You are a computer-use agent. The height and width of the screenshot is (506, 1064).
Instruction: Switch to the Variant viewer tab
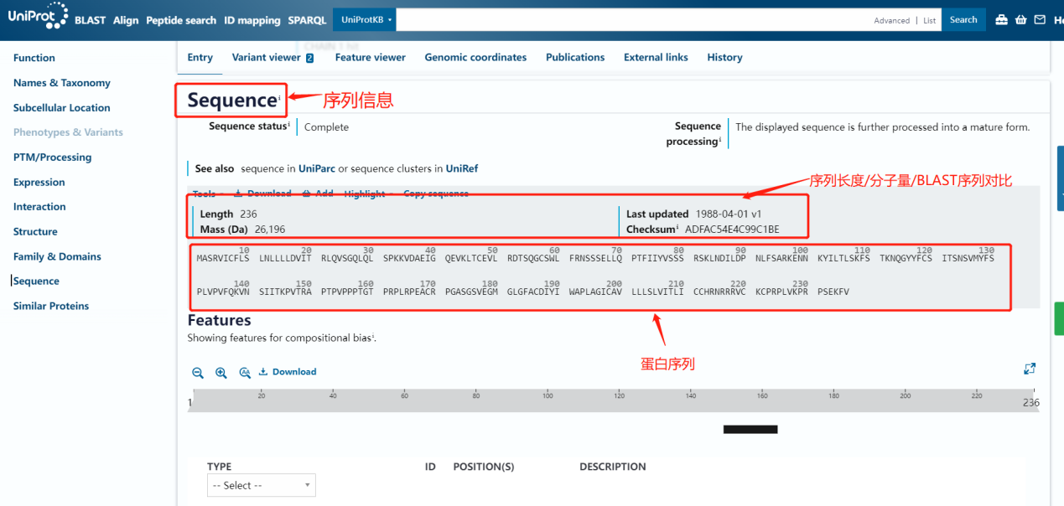coord(272,58)
